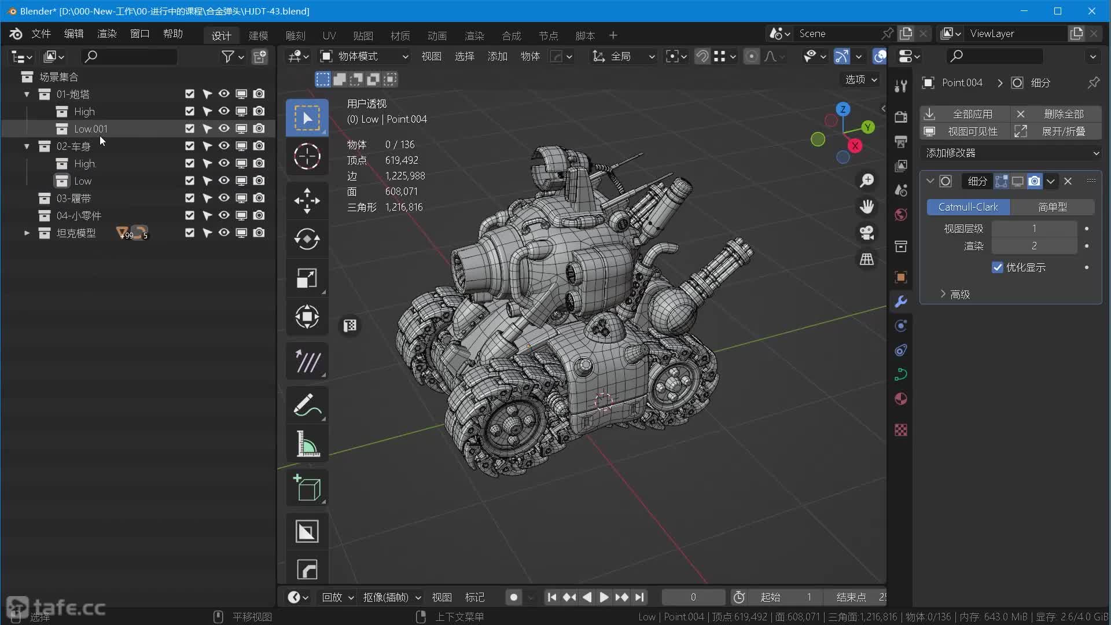Select the Scale tool
1111x625 pixels.
pos(307,278)
